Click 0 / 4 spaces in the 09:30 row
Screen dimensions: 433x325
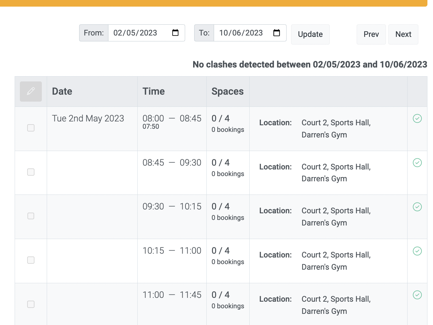pyautogui.click(x=221, y=206)
